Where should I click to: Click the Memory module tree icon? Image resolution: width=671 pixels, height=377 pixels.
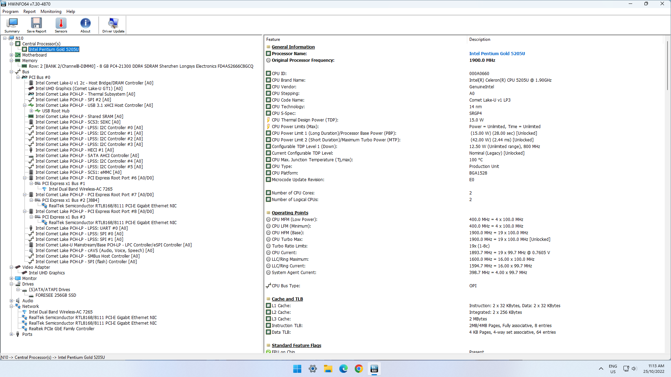[18, 61]
